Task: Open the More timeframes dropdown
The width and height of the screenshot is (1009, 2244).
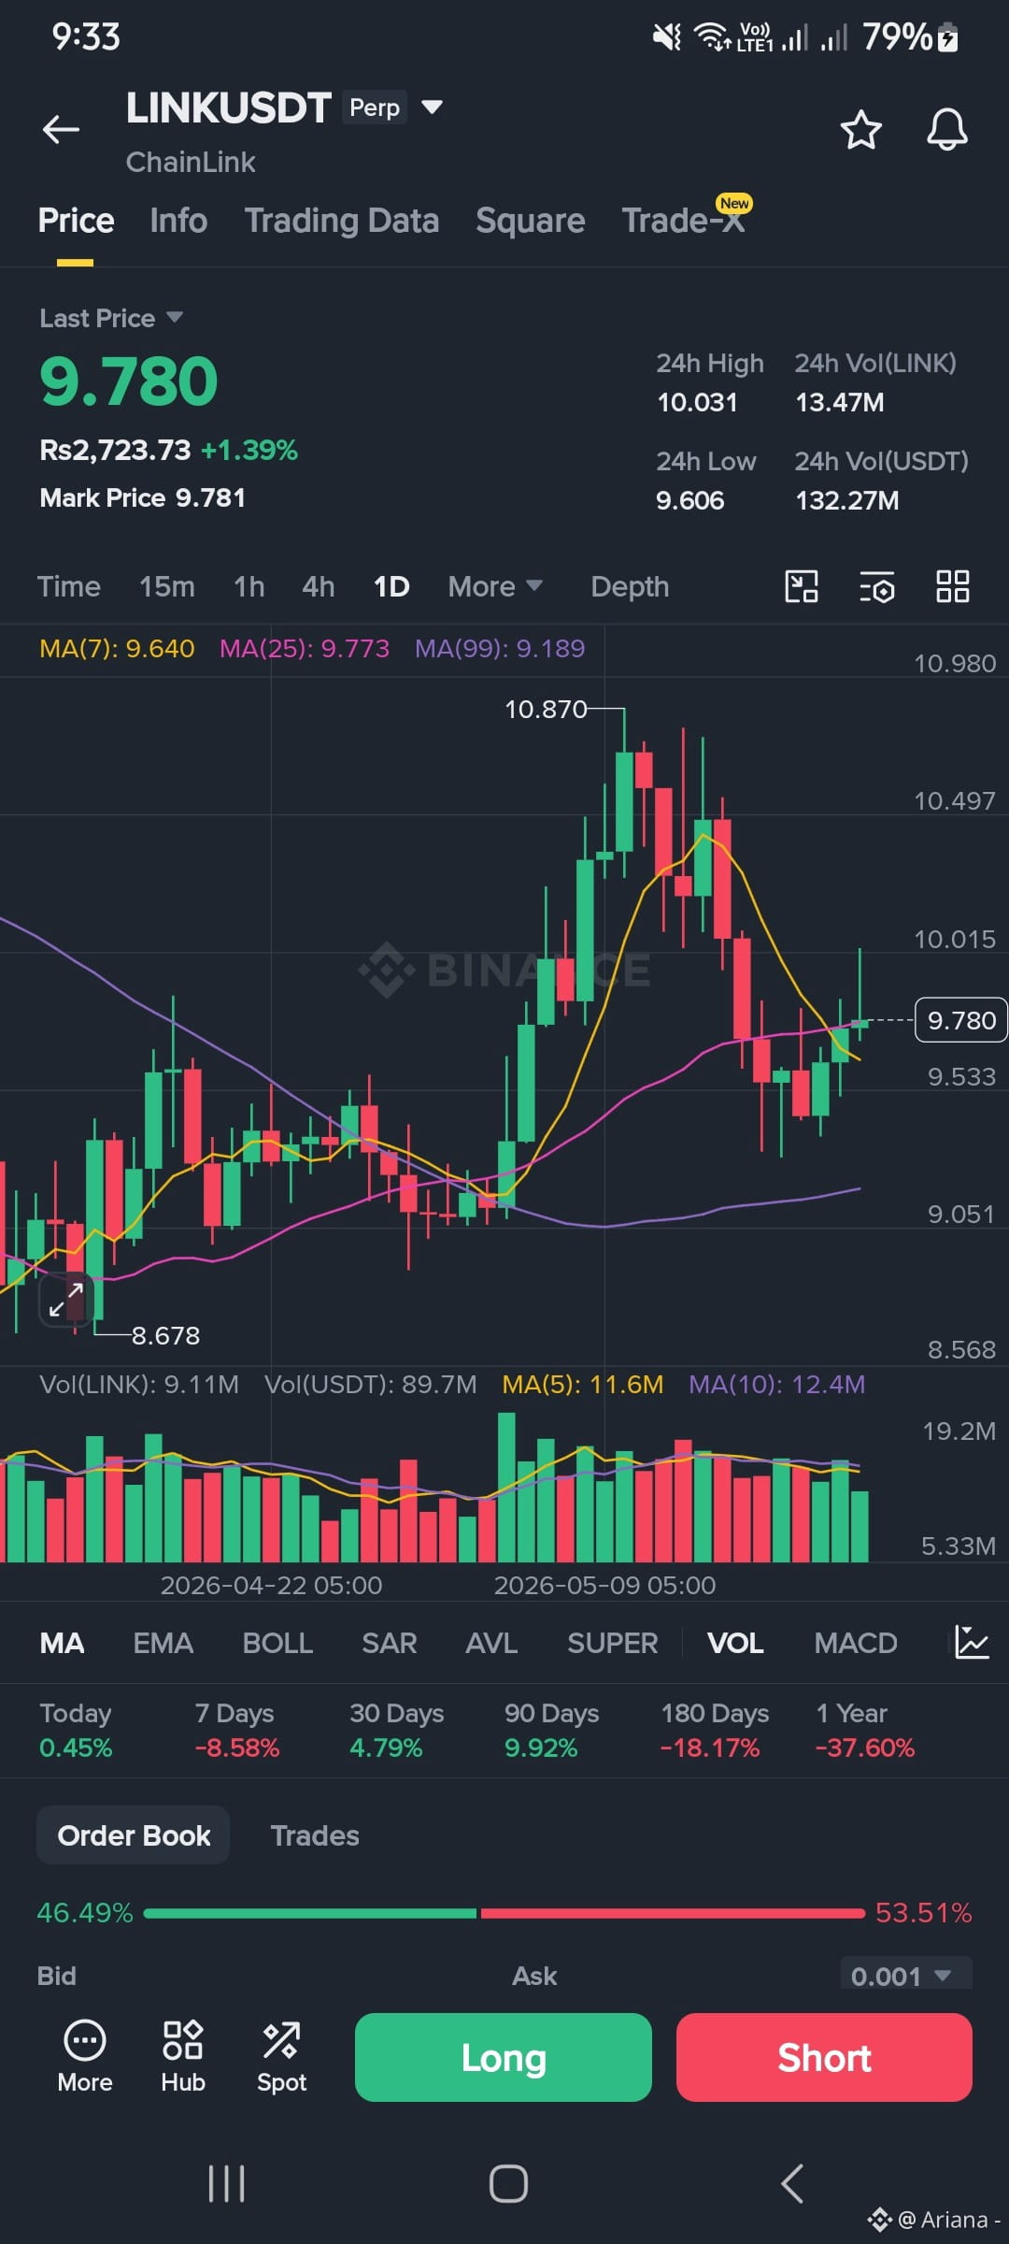Action: 495,586
